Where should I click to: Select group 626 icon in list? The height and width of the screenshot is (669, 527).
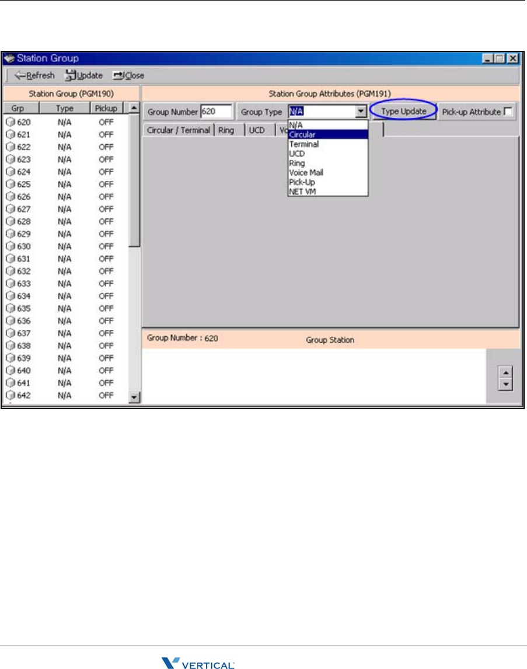tap(11, 196)
